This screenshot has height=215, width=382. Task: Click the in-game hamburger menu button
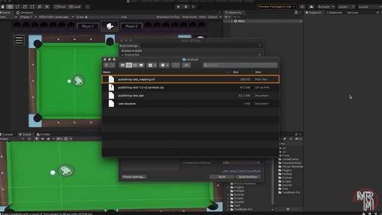pos(19,40)
